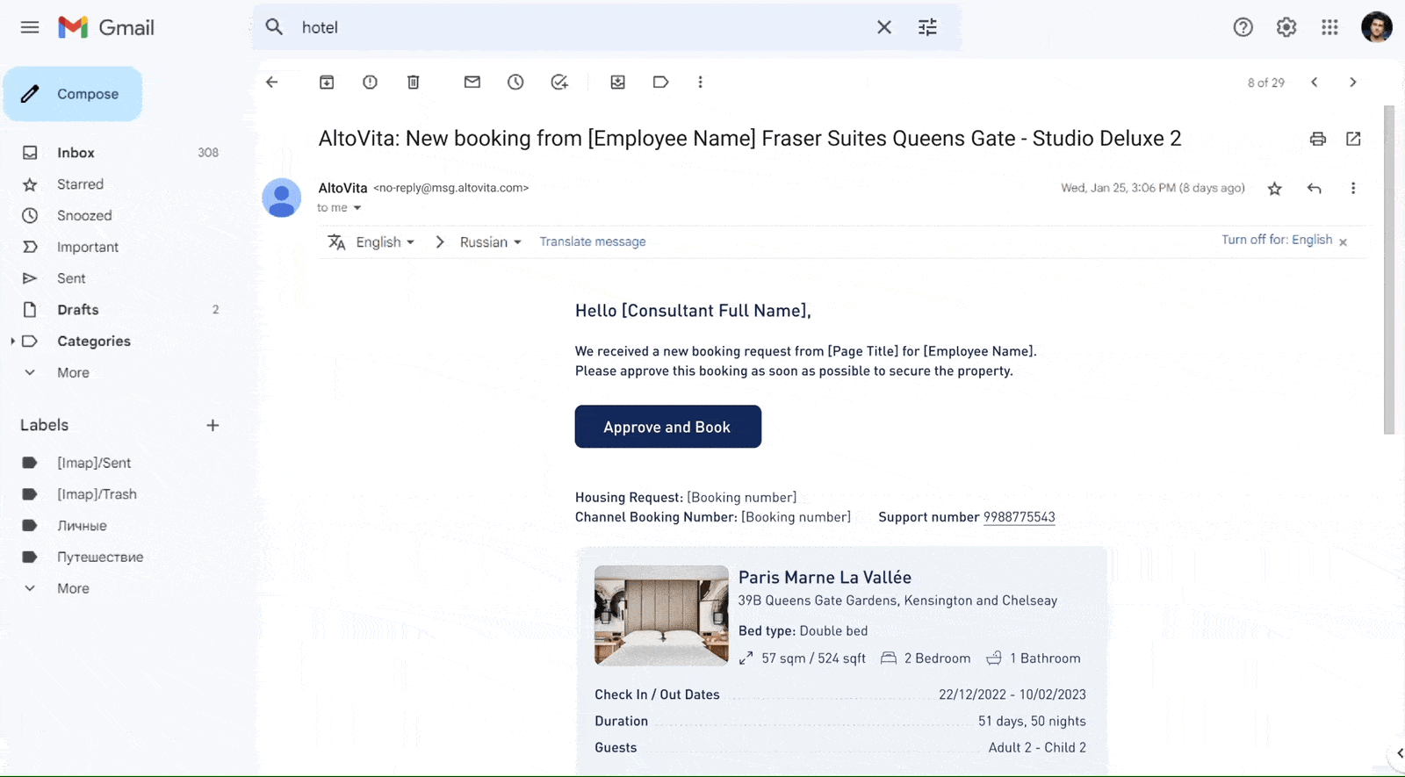Open the Russian target language dropdown
Image resolution: width=1405 pixels, height=777 pixels.
pos(490,242)
